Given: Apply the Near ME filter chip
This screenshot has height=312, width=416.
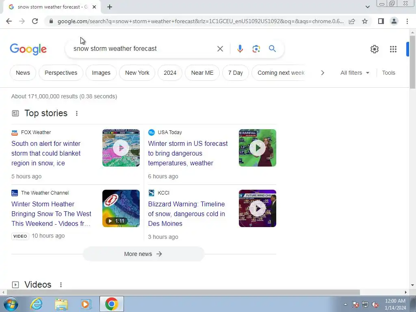Looking at the screenshot, I should point(202,73).
